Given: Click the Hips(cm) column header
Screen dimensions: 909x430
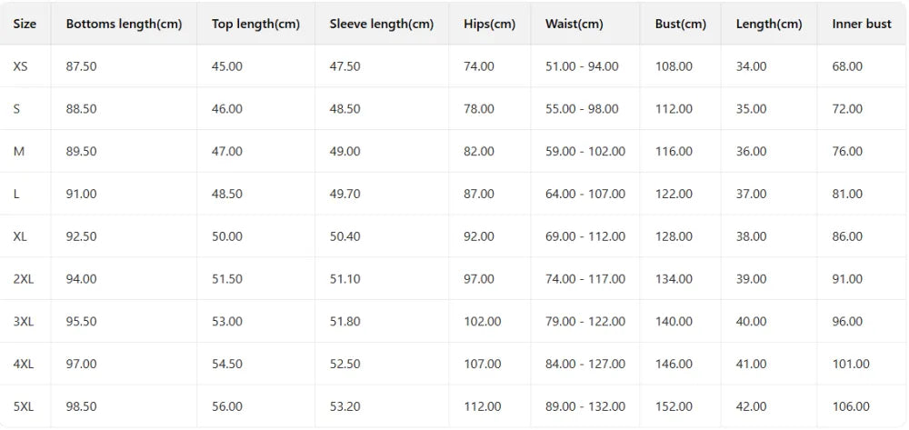Looking at the screenshot, I should click(x=489, y=25).
